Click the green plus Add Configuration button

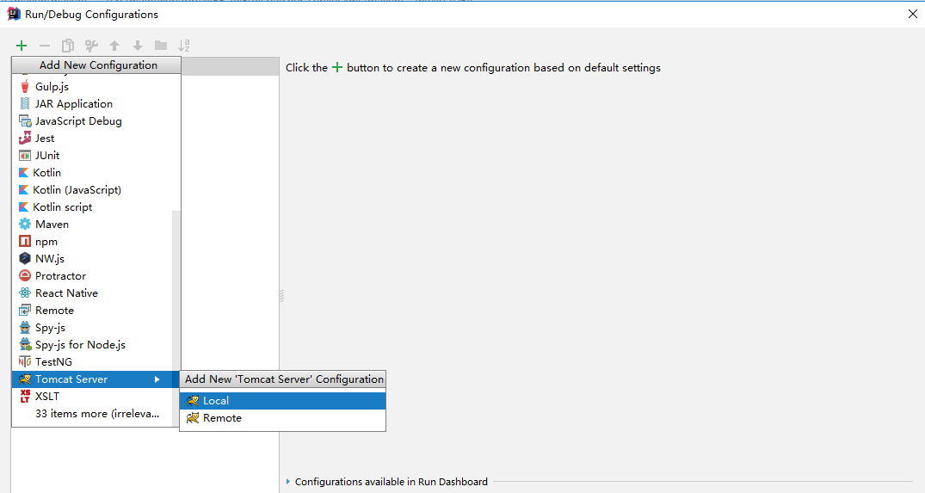click(x=22, y=46)
